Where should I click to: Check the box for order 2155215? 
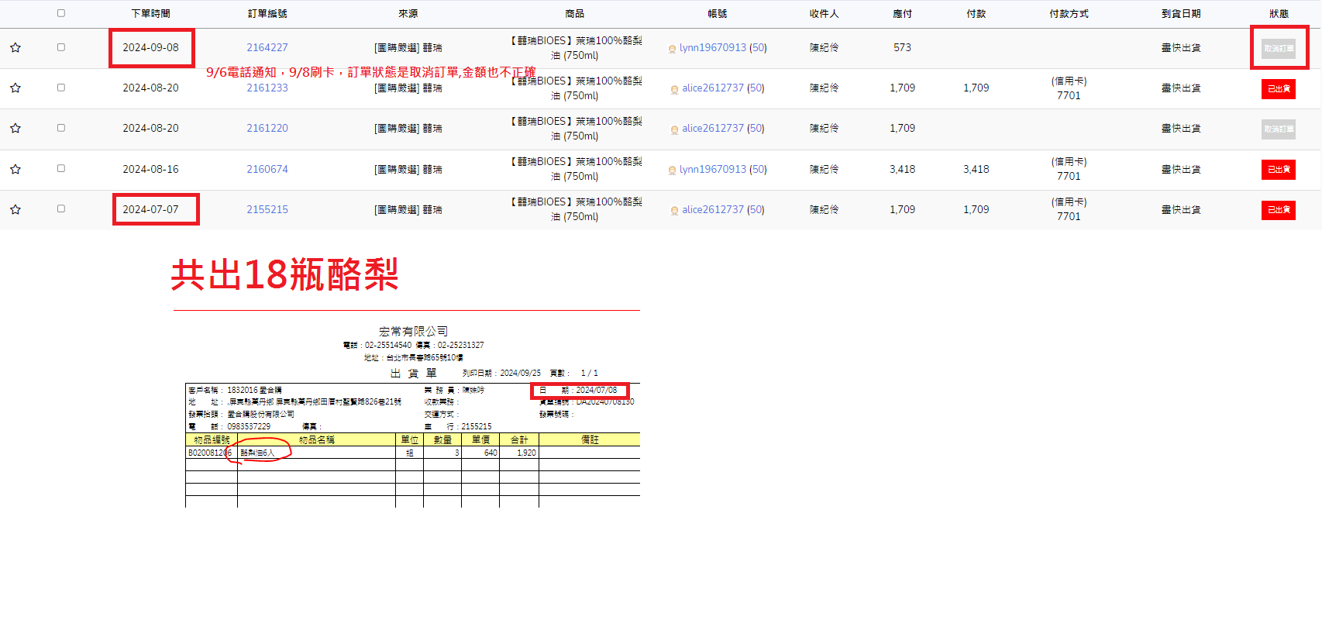pyautogui.click(x=61, y=208)
